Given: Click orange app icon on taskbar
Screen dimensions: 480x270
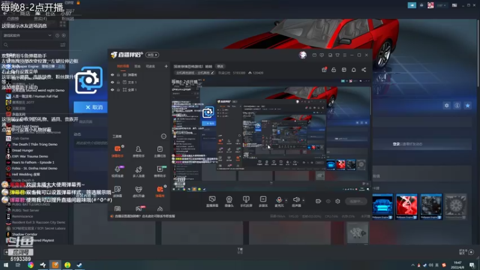Looking at the screenshot, I should tap(55, 265).
